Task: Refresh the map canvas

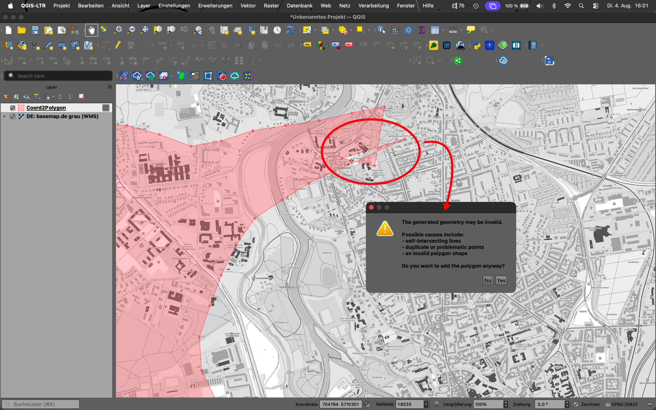Action: pos(290,30)
